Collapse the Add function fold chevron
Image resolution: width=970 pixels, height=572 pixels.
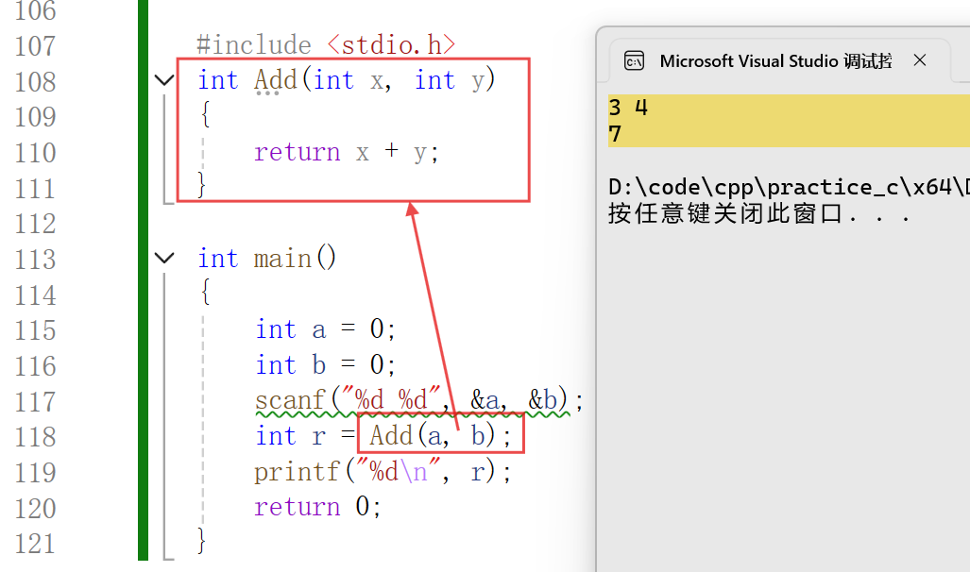[x=164, y=80]
